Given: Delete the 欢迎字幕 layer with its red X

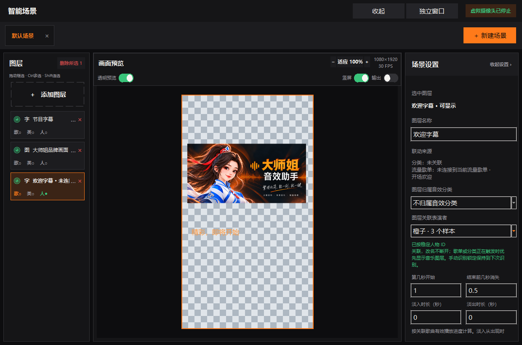Looking at the screenshot, I should coord(80,181).
